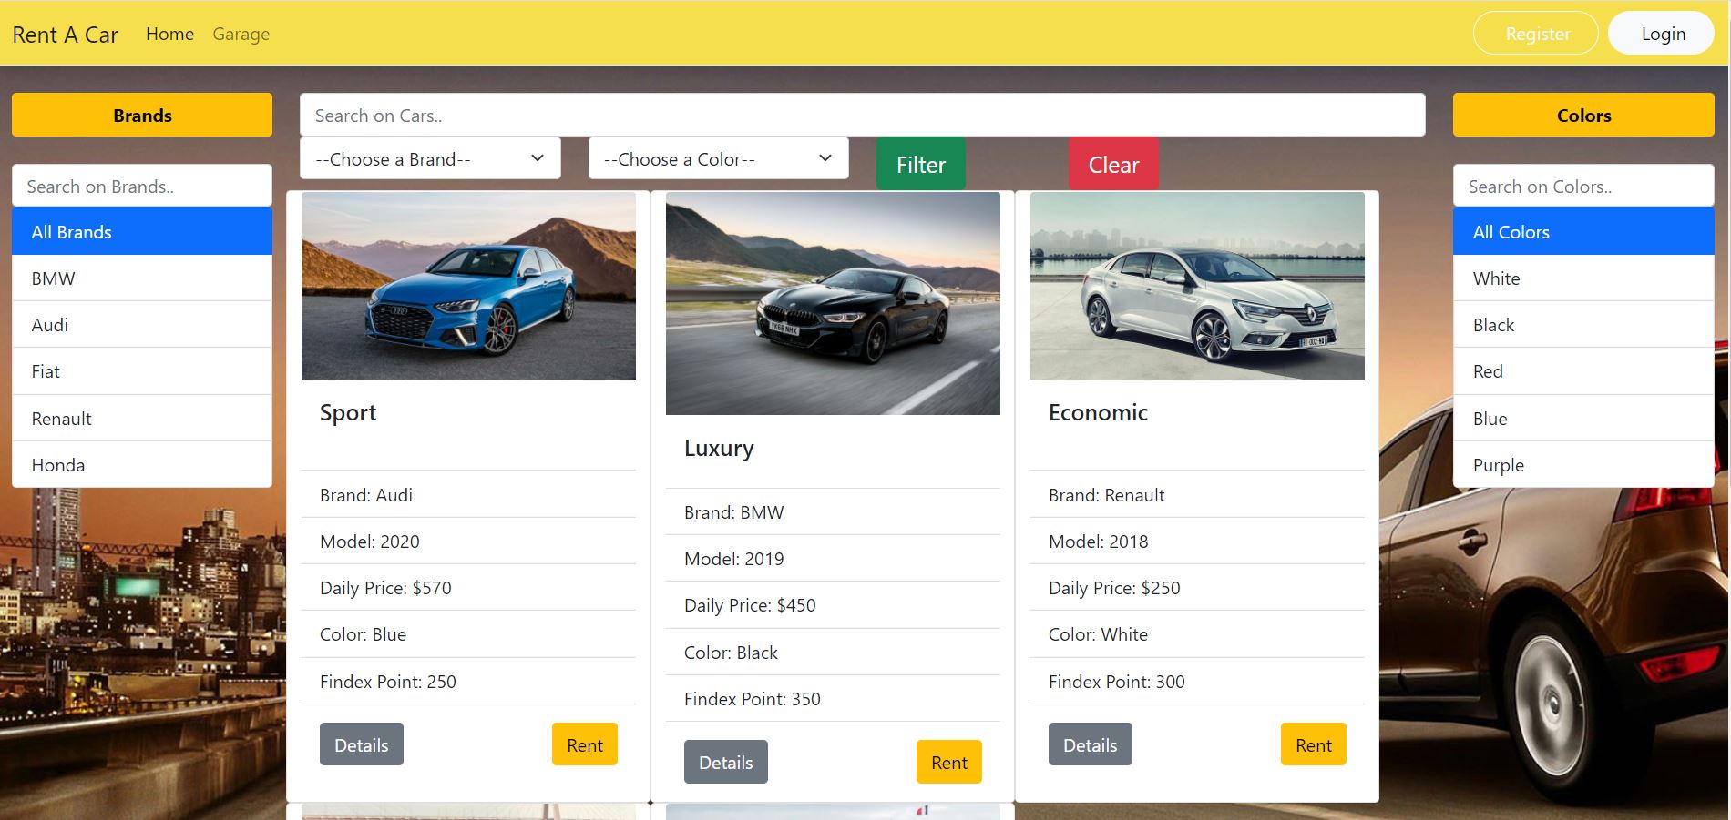Screen dimensions: 1731x820
Task: Navigate to the Garage page
Action: [241, 34]
